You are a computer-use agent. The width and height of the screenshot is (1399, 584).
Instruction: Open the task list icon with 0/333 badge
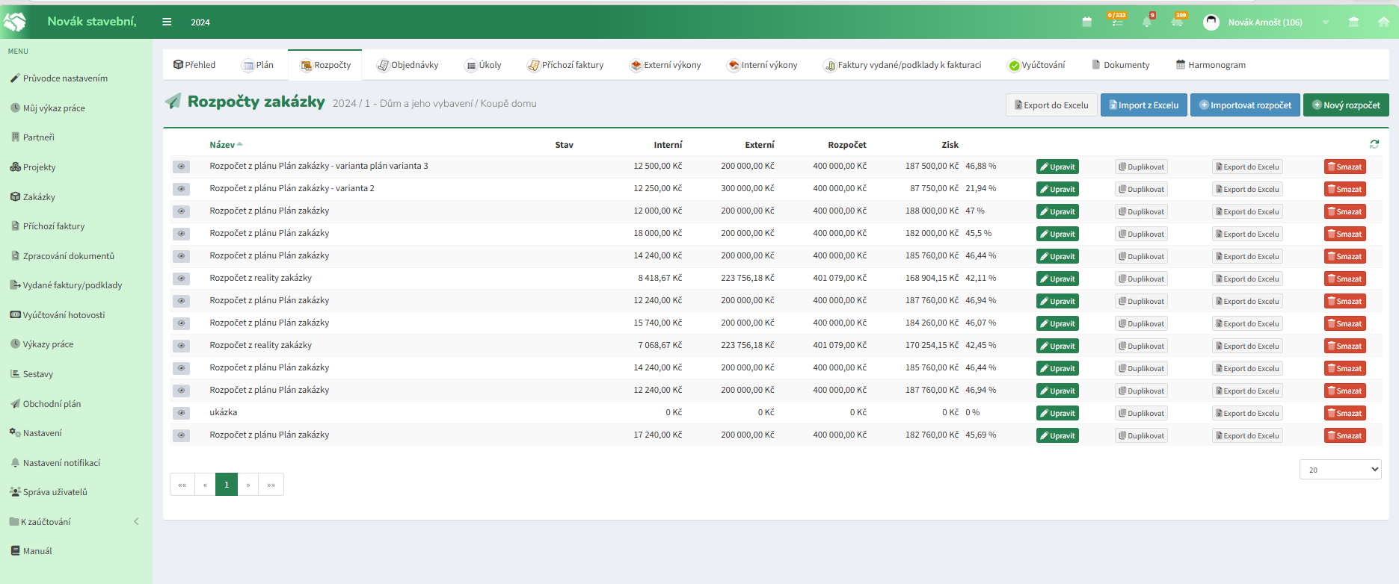tap(1117, 21)
